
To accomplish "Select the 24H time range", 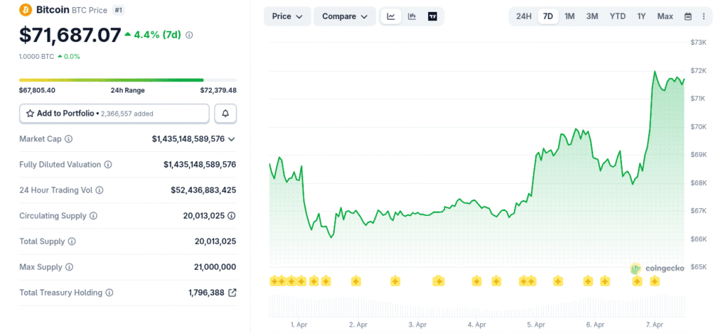I will tap(523, 16).
